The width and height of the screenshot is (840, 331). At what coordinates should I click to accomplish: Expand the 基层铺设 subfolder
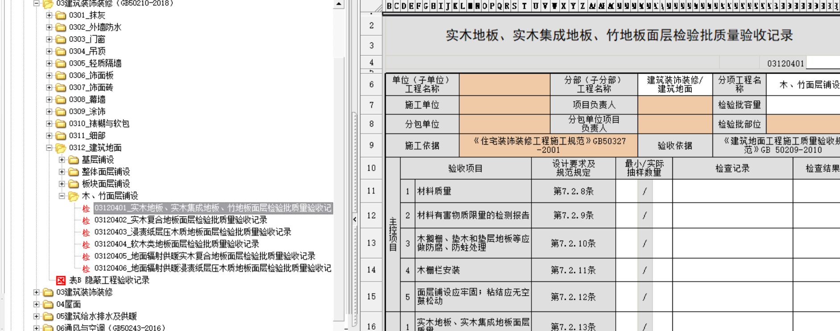[62, 160]
